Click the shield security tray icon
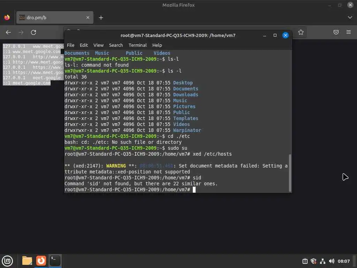357x268 pixels. tap(313, 261)
